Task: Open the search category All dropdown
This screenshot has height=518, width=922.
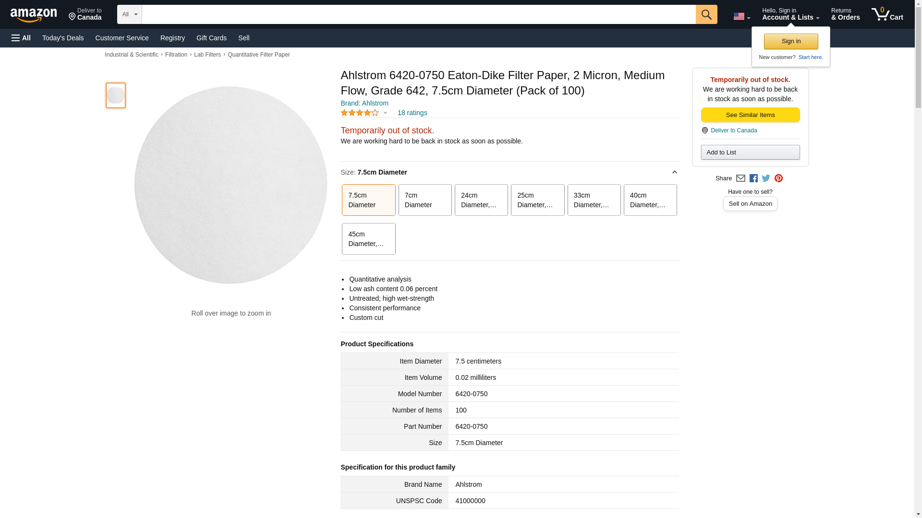Action: click(x=129, y=14)
